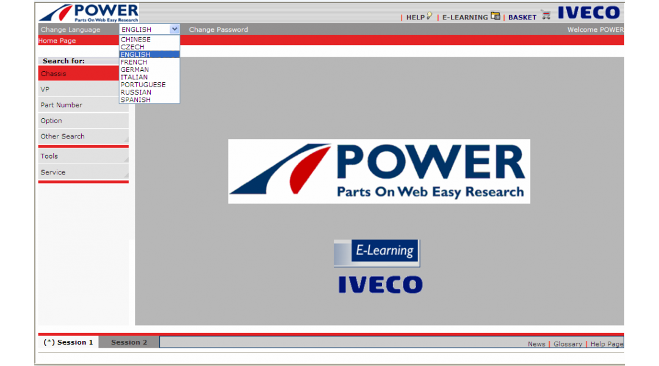Click the POWER logo in the header

(x=88, y=13)
